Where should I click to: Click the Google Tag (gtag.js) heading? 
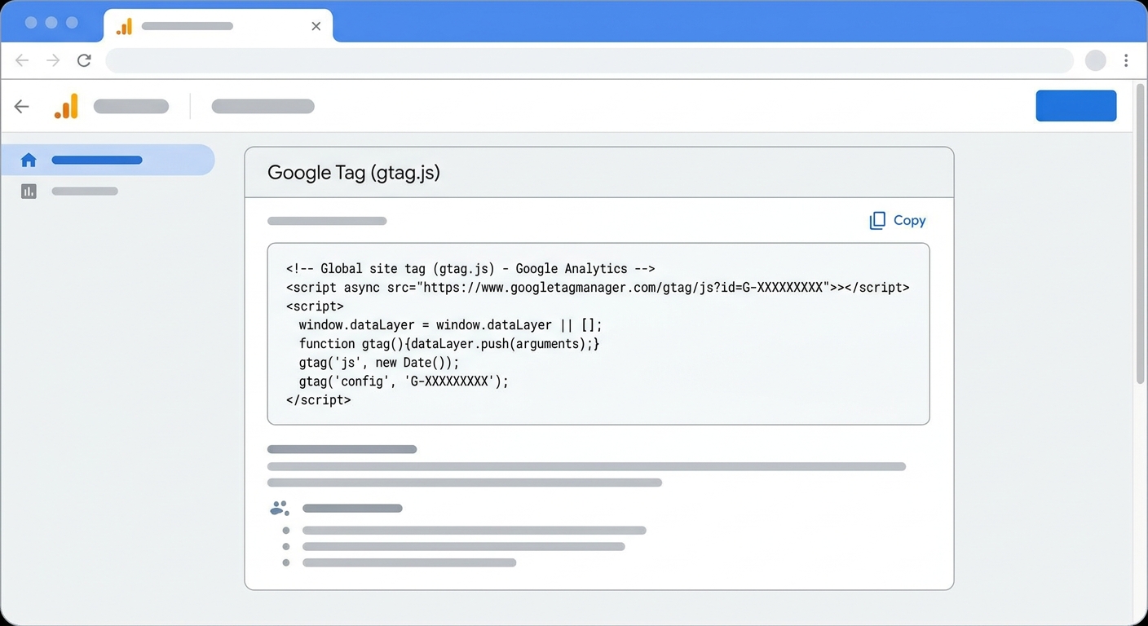[354, 173]
